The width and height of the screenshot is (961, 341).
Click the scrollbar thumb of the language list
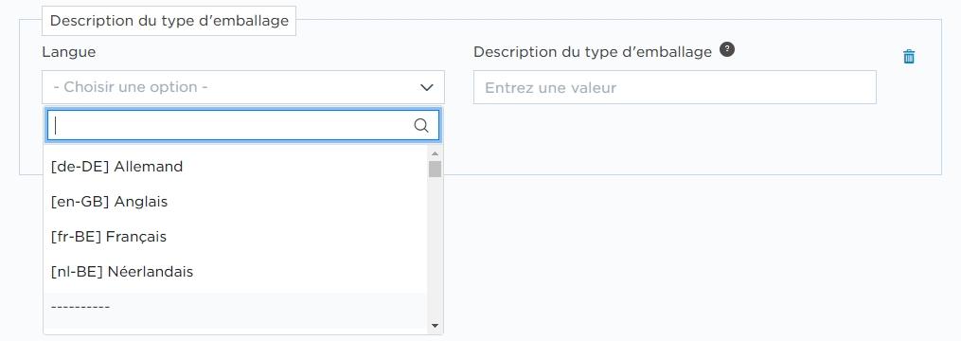click(436, 169)
